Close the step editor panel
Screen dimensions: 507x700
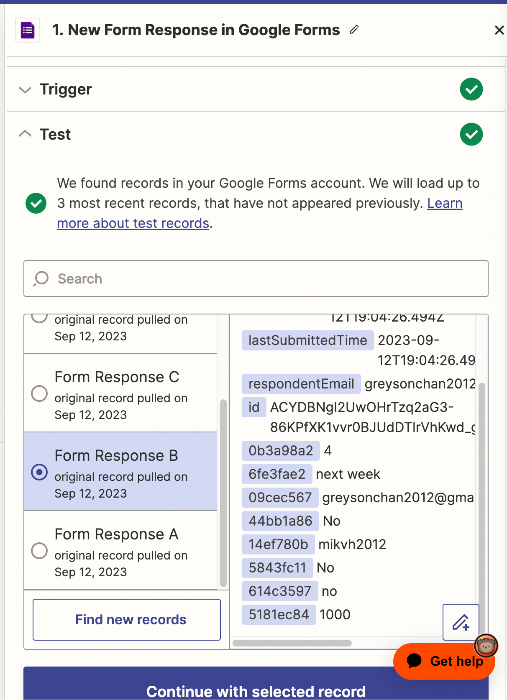point(499,30)
